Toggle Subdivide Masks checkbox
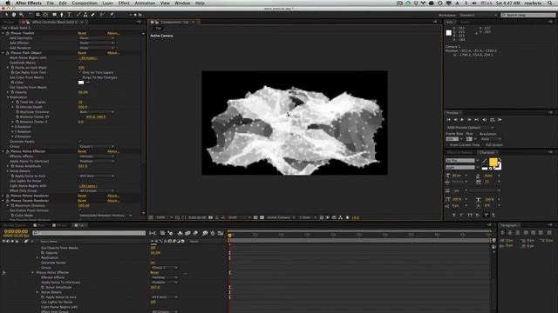558x313 pixels. pyautogui.click(x=79, y=63)
